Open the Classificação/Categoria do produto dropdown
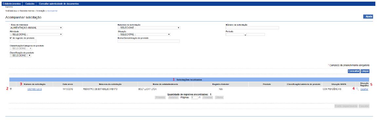The width and height of the screenshot is (377, 125). point(21,49)
